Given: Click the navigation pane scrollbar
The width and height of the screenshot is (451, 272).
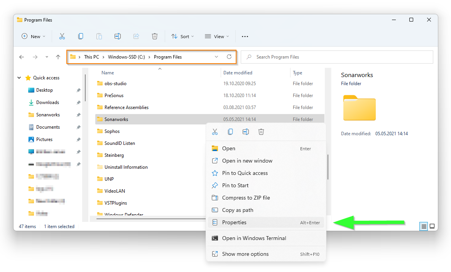Looking at the screenshot, I should tap(85, 88).
